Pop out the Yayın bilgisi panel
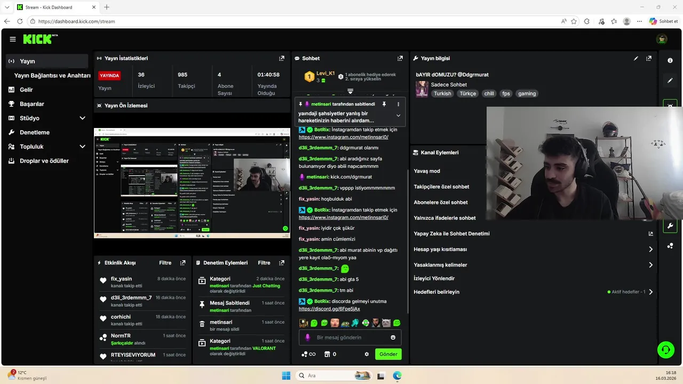Screen dimensions: 683x384 coord(649,58)
